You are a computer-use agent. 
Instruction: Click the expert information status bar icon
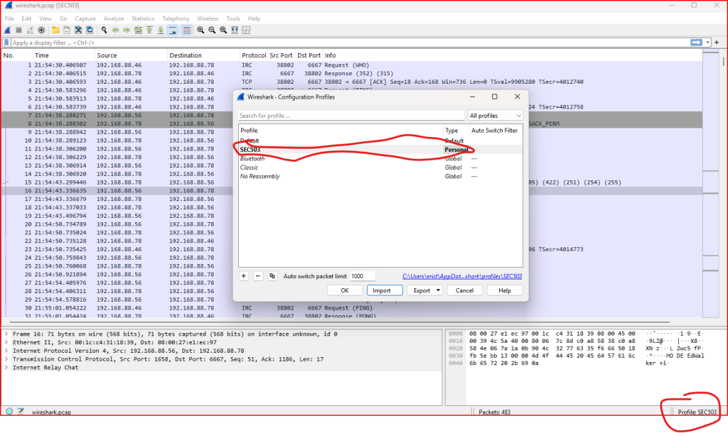click(x=9, y=411)
